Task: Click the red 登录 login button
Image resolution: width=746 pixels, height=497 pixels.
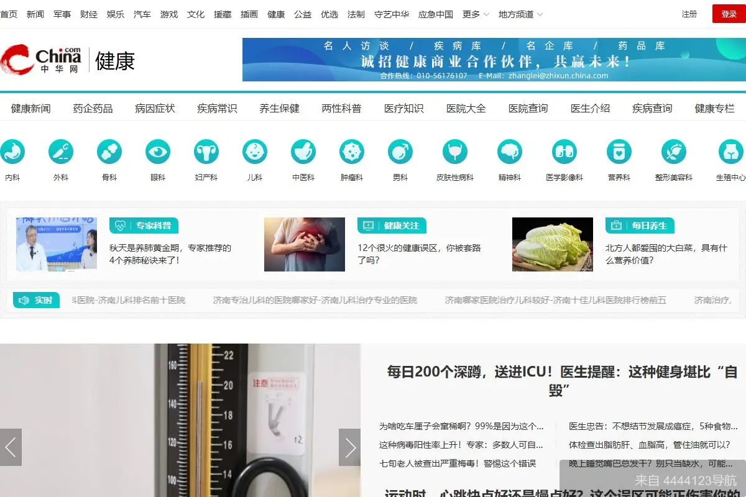Action: tap(729, 14)
